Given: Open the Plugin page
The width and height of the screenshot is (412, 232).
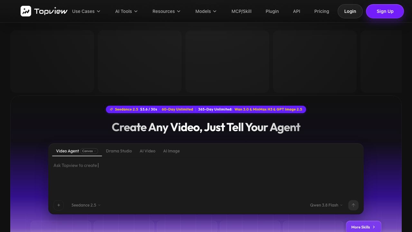Looking at the screenshot, I should pyautogui.click(x=272, y=11).
